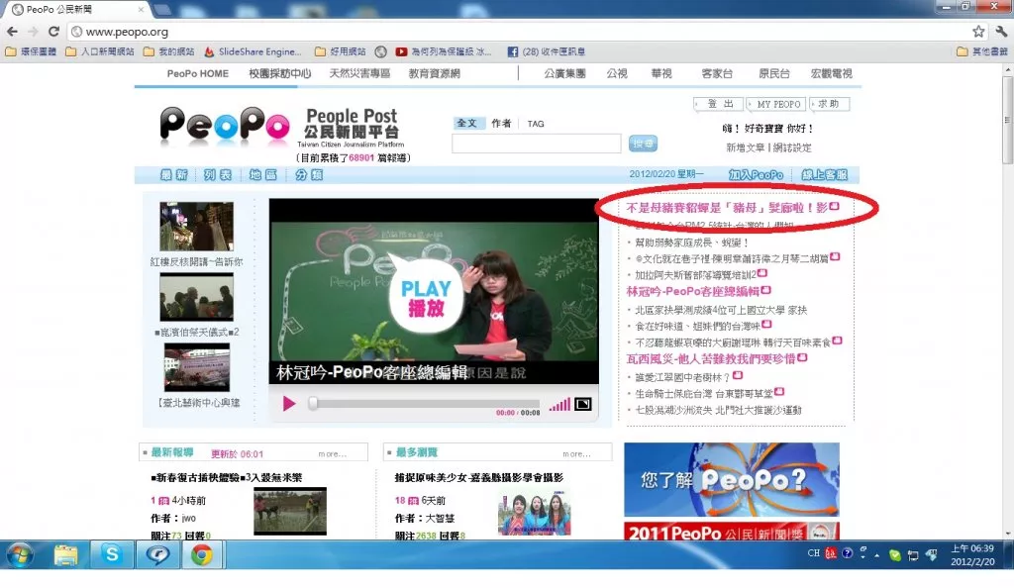Open SlideShare Engine bookmark
This screenshot has width=1014, height=588.
pyautogui.click(x=253, y=51)
